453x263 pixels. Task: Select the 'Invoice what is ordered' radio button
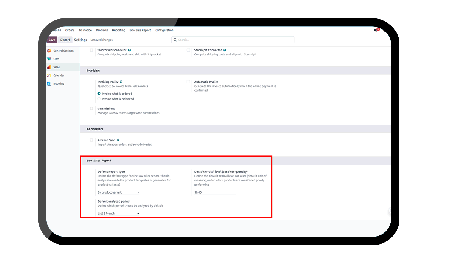(99, 94)
